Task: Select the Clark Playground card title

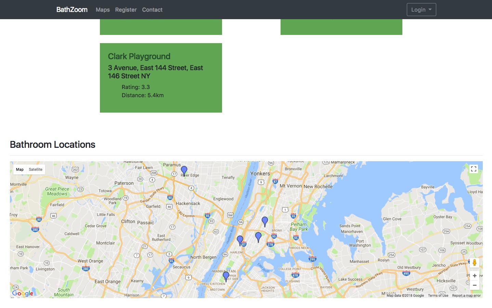Action: click(x=139, y=56)
